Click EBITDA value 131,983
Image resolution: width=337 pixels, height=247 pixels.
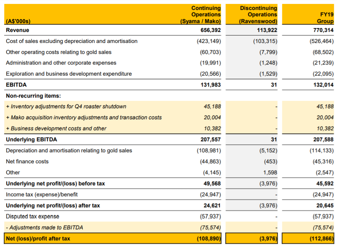[211, 85]
